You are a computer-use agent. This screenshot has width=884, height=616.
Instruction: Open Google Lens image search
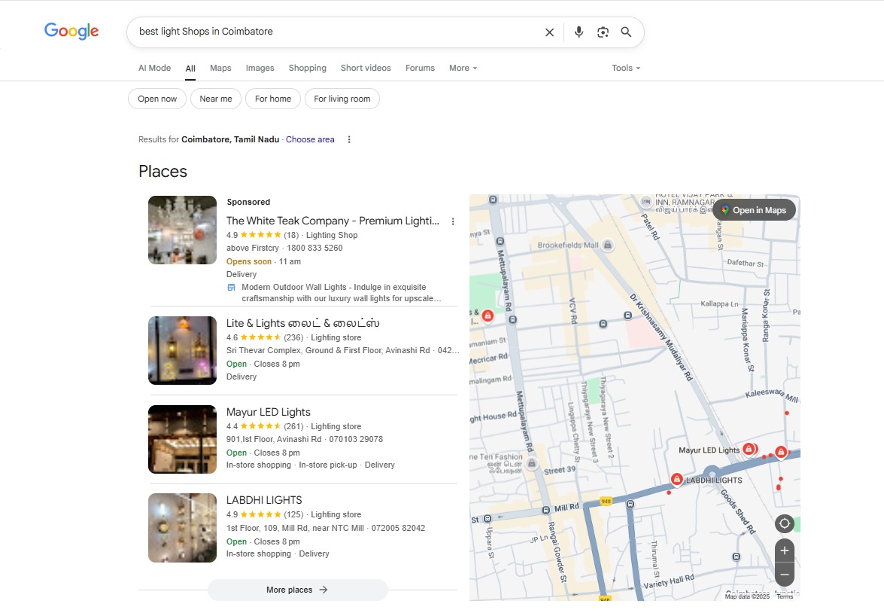pos(603,32)
